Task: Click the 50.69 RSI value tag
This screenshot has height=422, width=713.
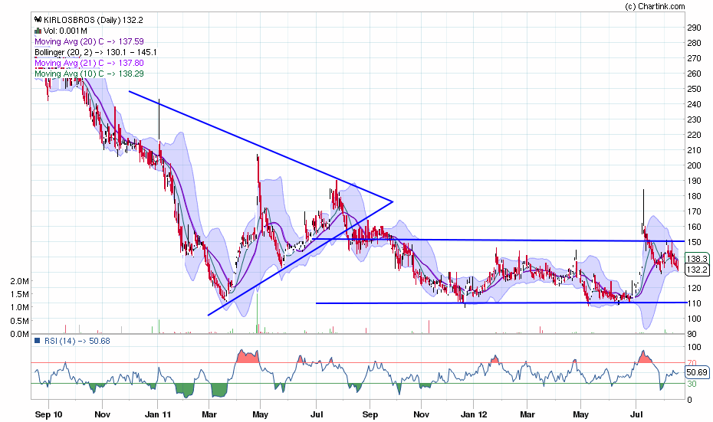Action: pyautogui.click(x=697, y=372)
